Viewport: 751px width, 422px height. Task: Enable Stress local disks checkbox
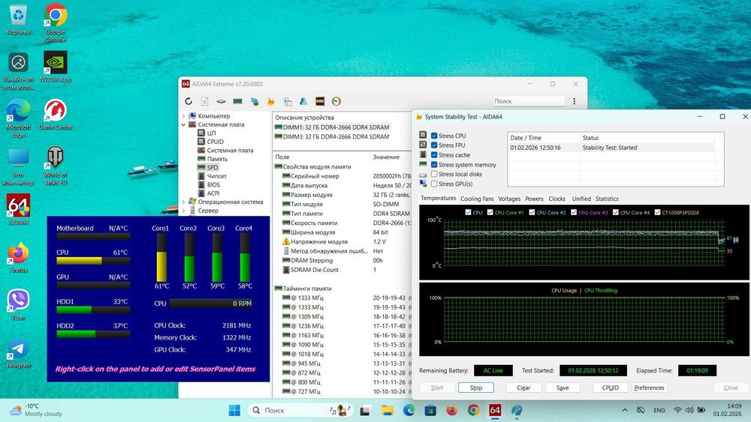click(x=434, y=174)
